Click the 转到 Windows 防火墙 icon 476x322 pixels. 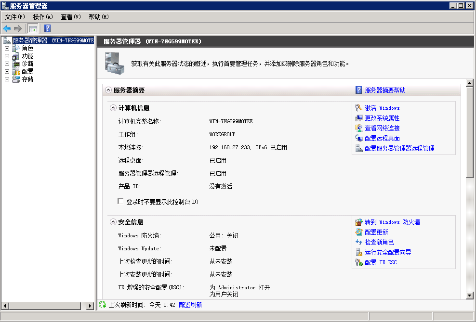358,222
